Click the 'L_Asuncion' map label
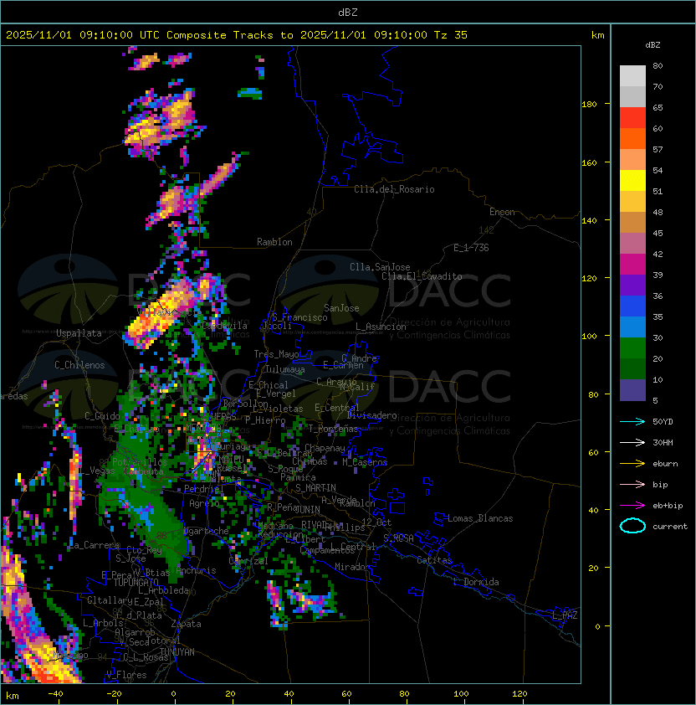Screen dimensions: 696x705 [x=381, y=327]
